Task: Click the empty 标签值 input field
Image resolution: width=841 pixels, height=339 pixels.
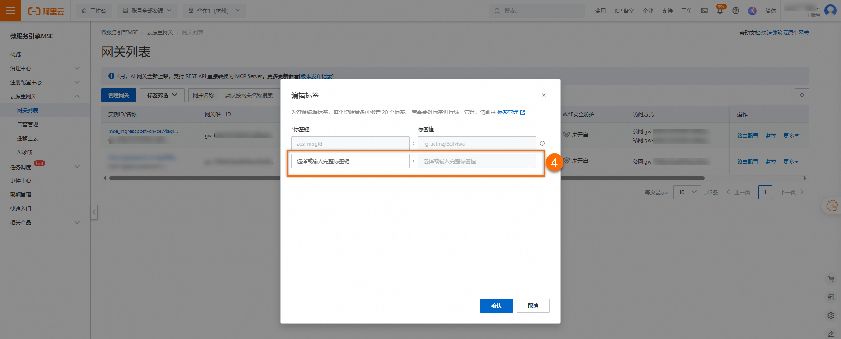Action: (477, 161)
